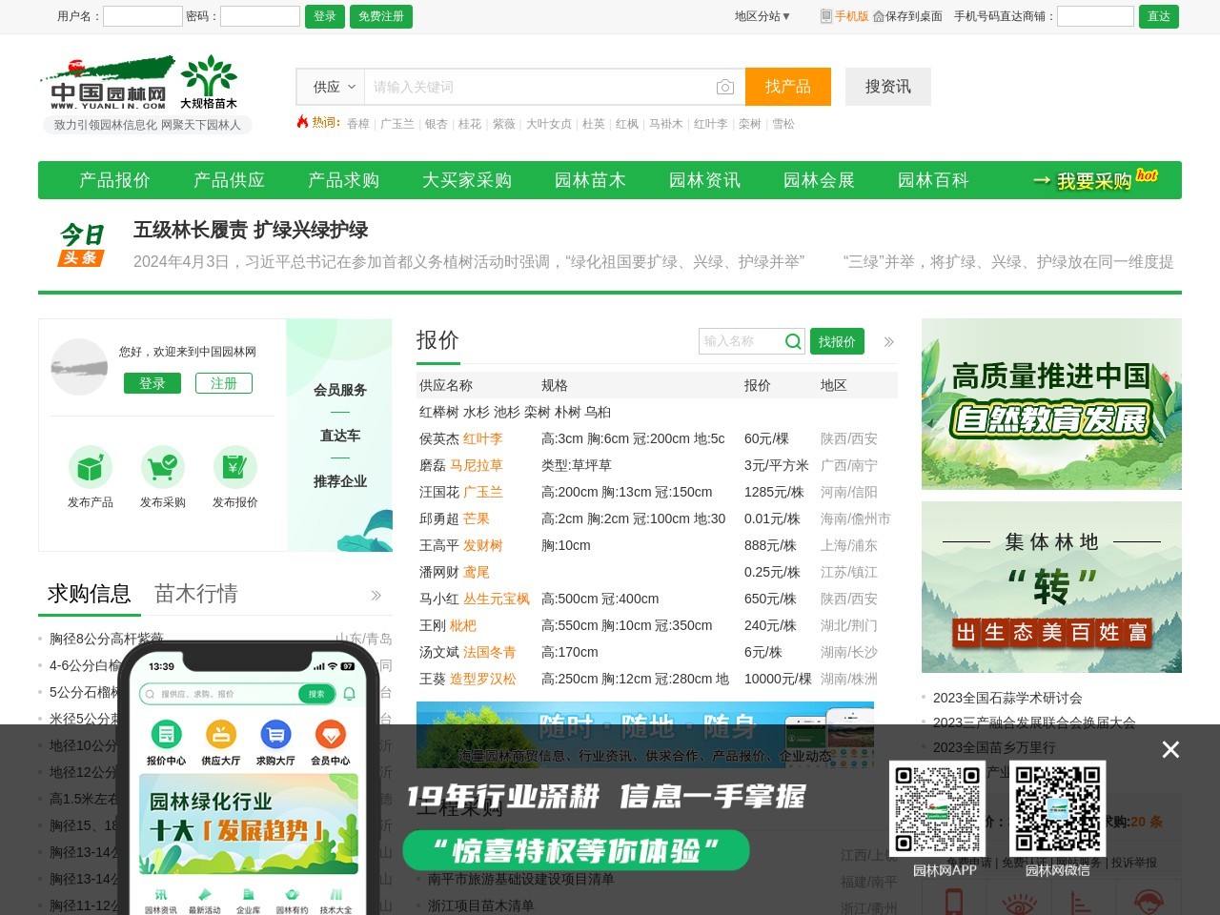
Task: Click 推荐企业 in the side panel
Action: pyautogui.click(x=340, y=481)
